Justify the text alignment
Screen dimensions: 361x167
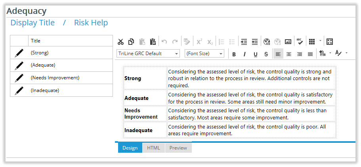[x=310, y=54]
